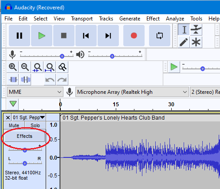Skip to start of track
This screenshot has height=189, width=220.
click(86, 36)
